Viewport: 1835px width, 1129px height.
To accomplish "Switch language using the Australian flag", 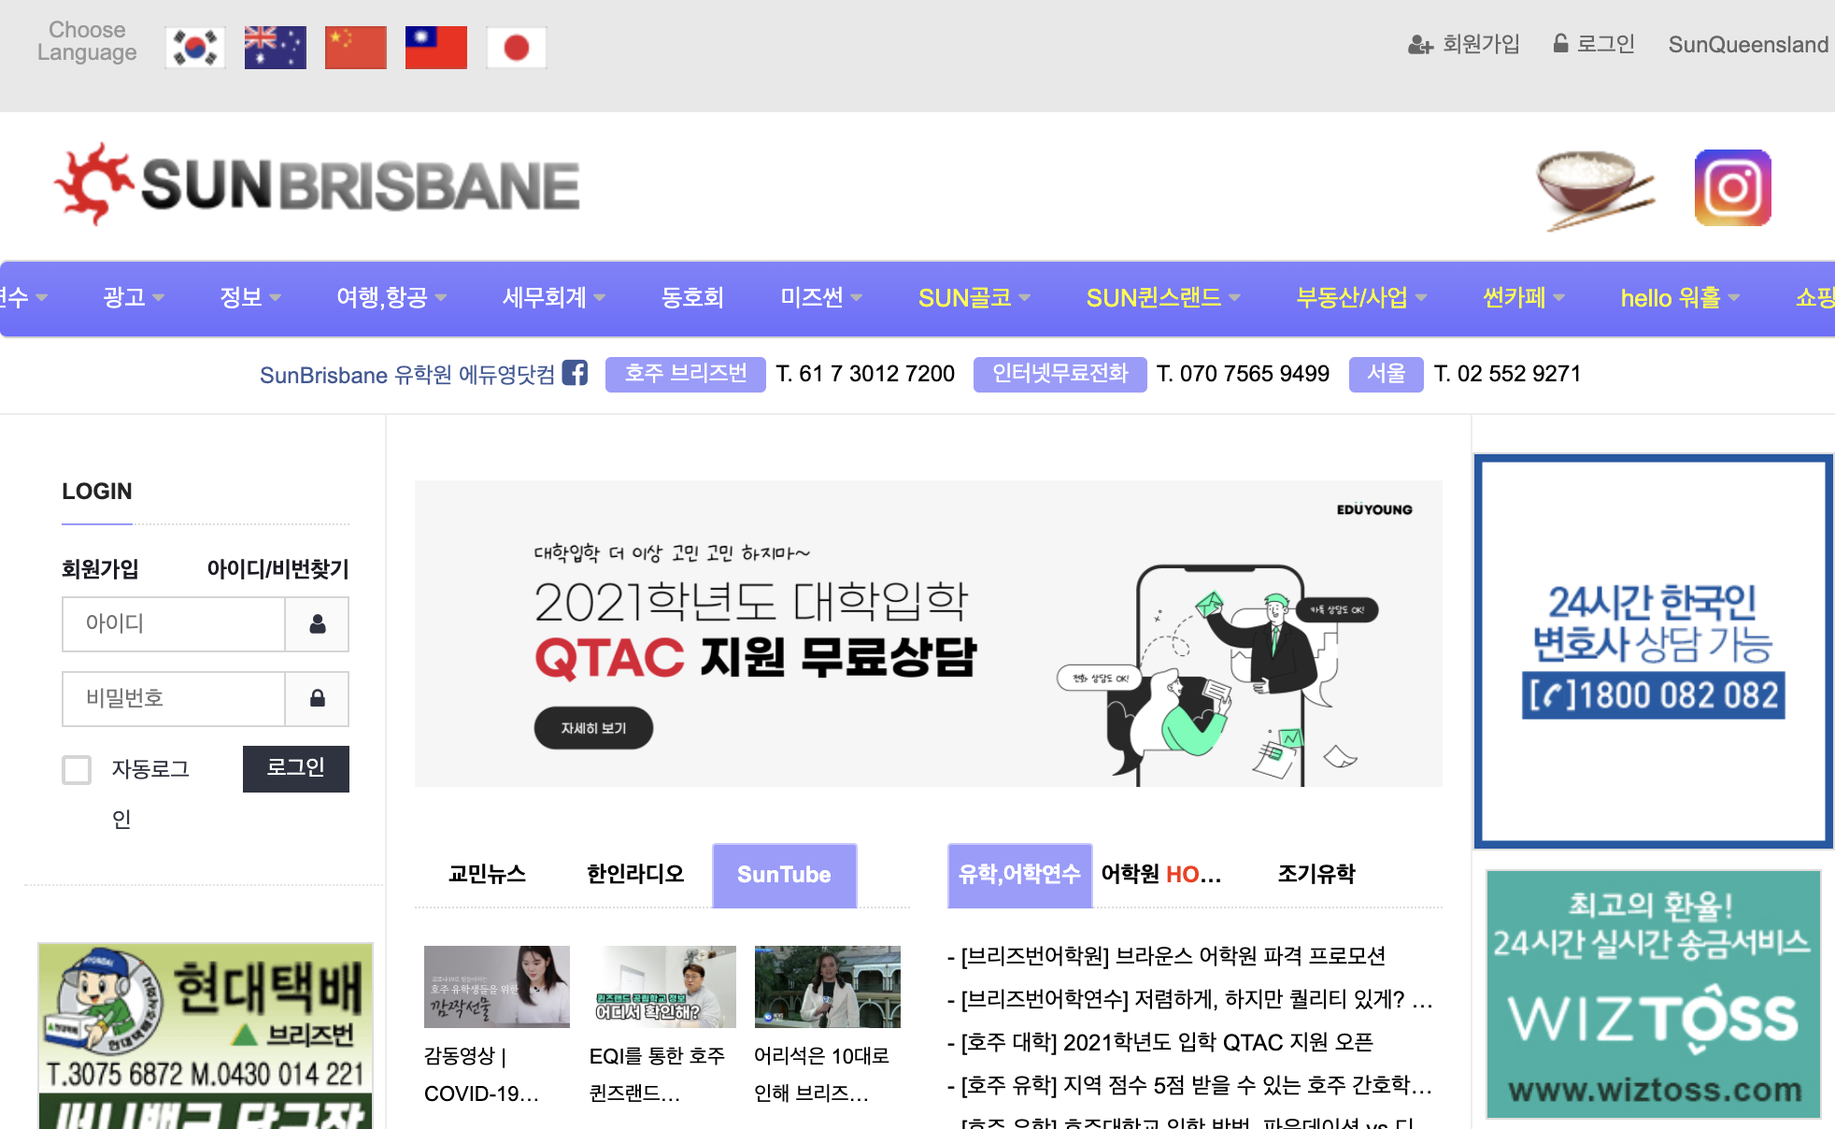I will (275, 47).
